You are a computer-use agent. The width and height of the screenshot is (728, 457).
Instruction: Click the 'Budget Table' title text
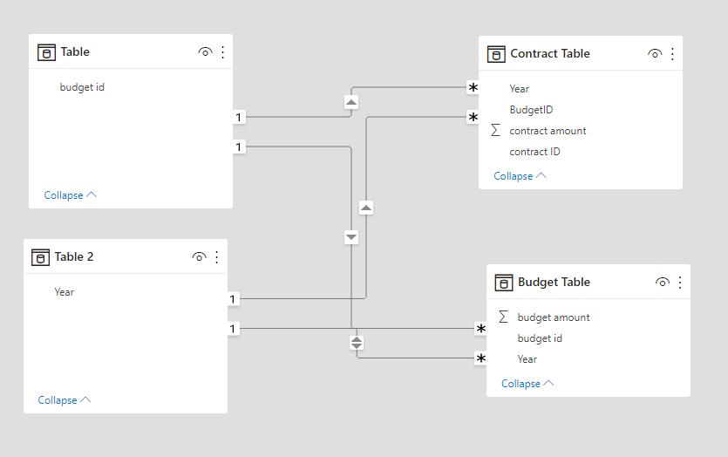(554, 282)
